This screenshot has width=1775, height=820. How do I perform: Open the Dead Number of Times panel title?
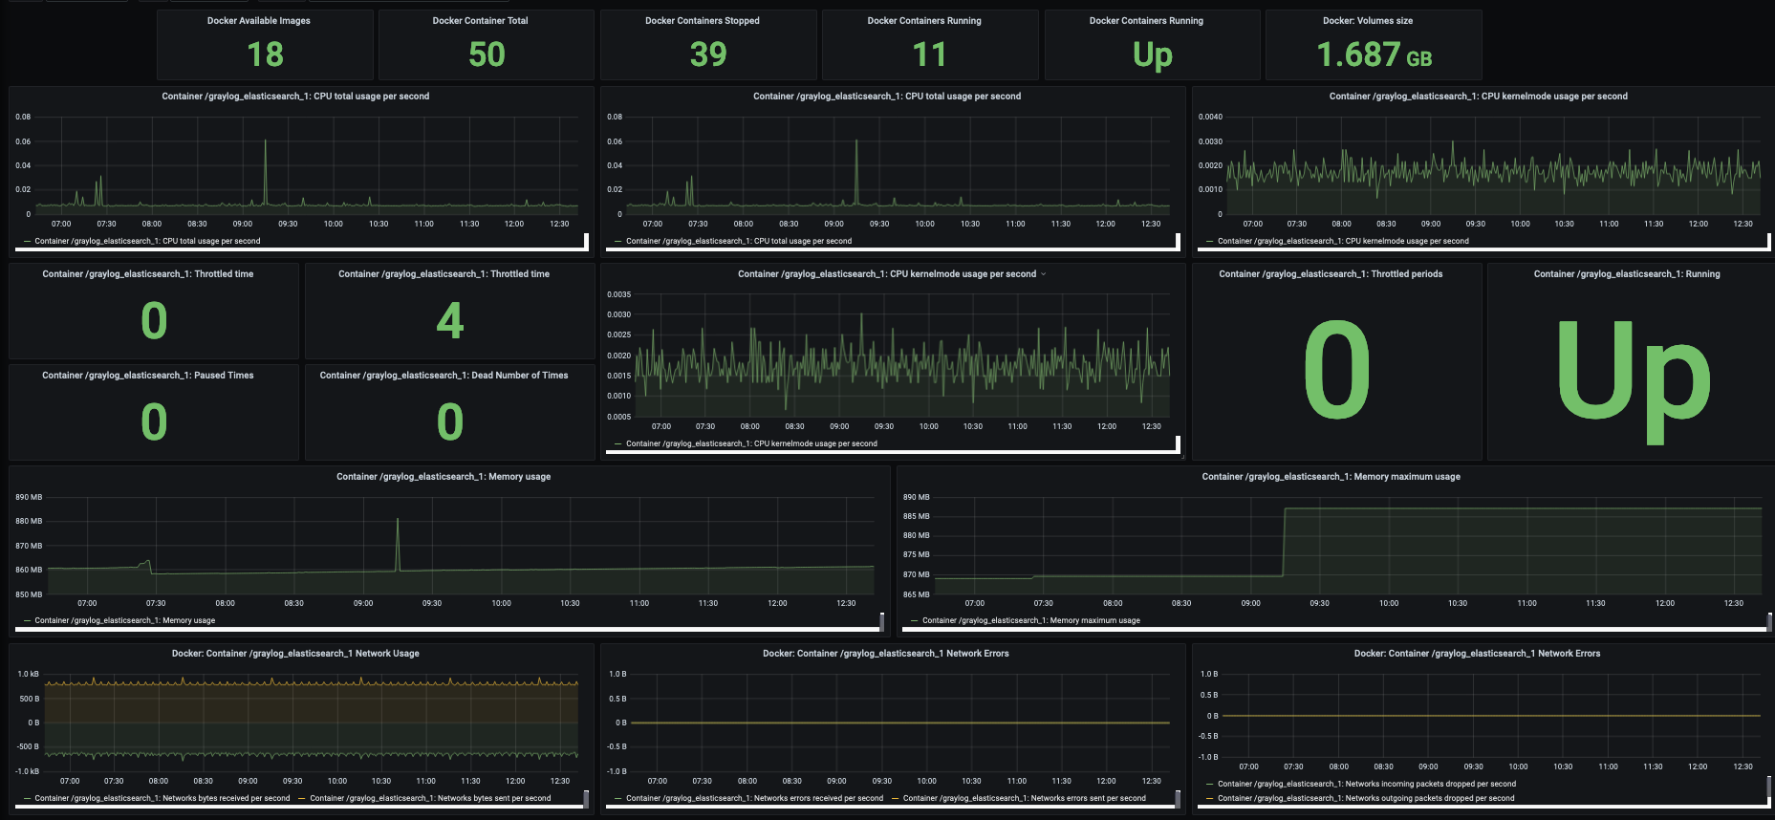tap(444, 376)
